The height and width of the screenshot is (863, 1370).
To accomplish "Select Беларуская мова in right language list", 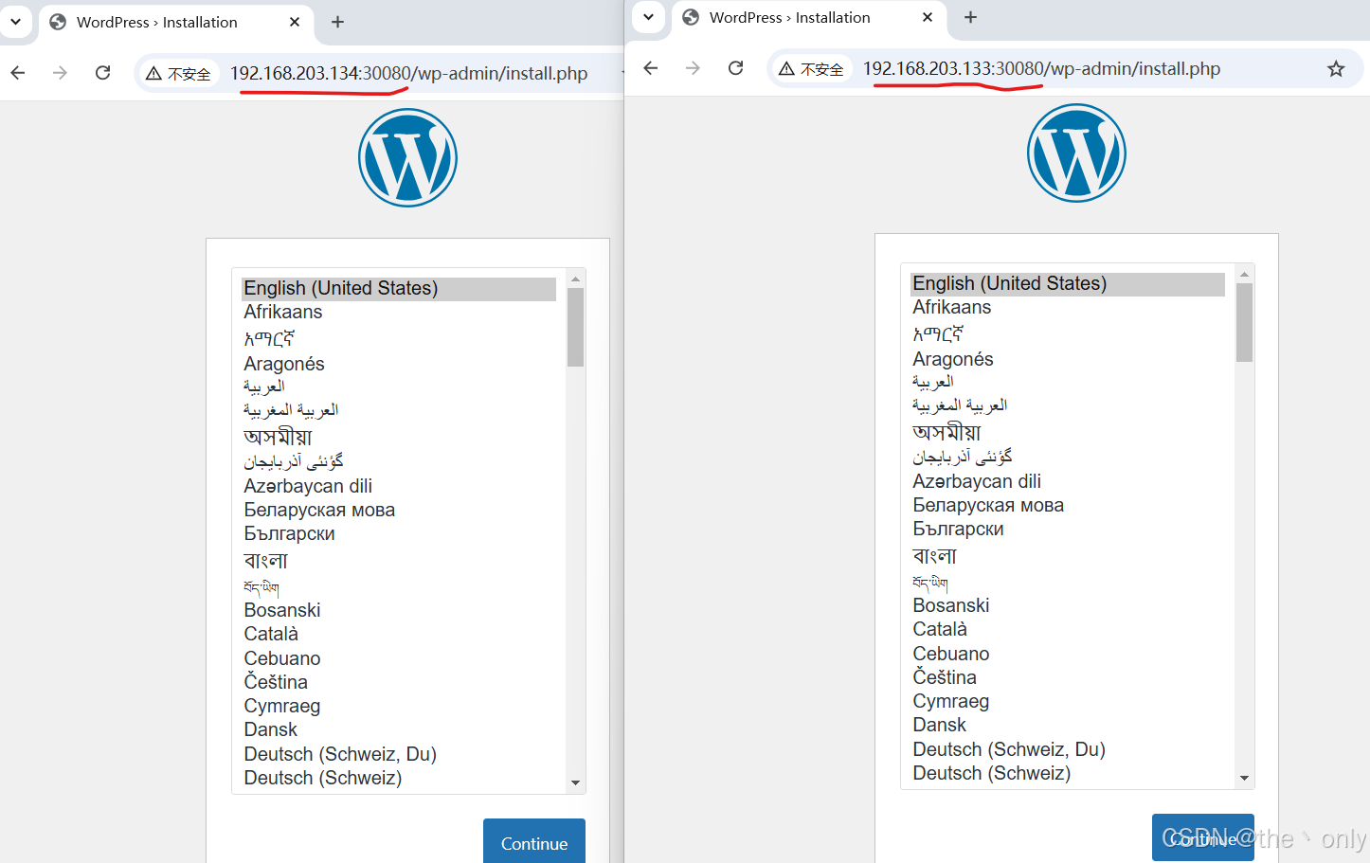I will (1068, 505).
